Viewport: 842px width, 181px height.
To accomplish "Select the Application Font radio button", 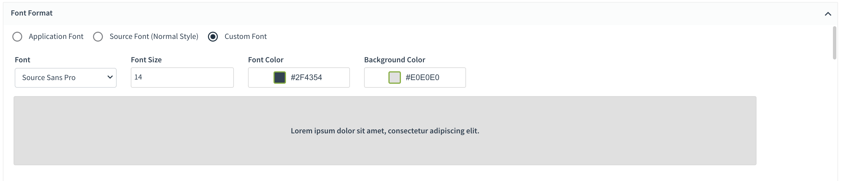I will tap(17, 36).
